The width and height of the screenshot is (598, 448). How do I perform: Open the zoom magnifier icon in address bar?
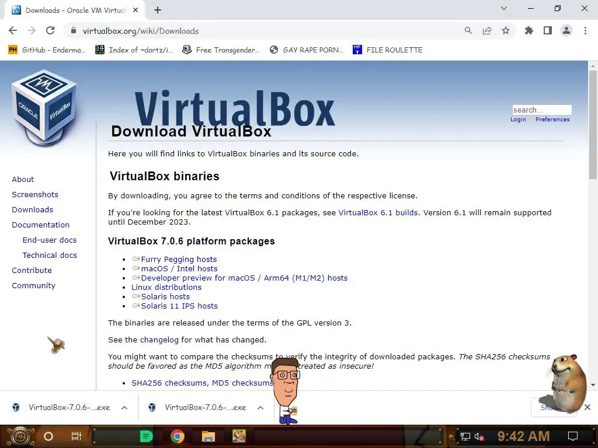coord(468,30)
